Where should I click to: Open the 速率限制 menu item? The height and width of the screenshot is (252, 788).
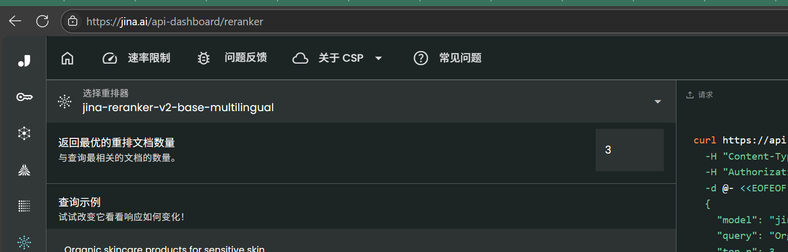click(149, 59)
